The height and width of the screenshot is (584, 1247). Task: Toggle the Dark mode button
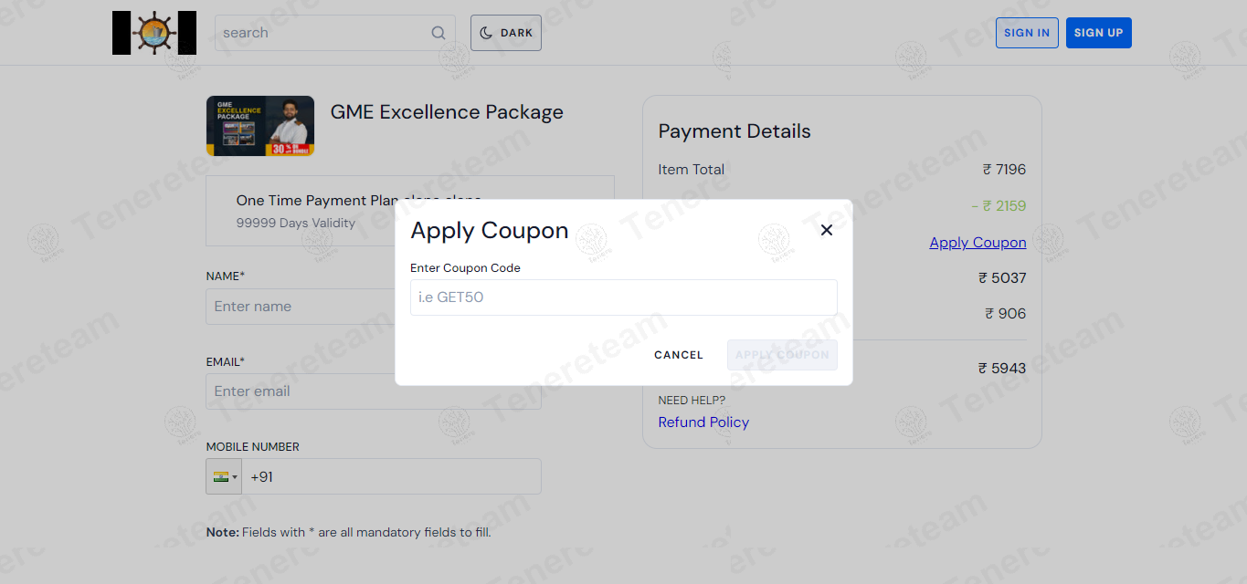pyautogui.click(x=506, y=33)
